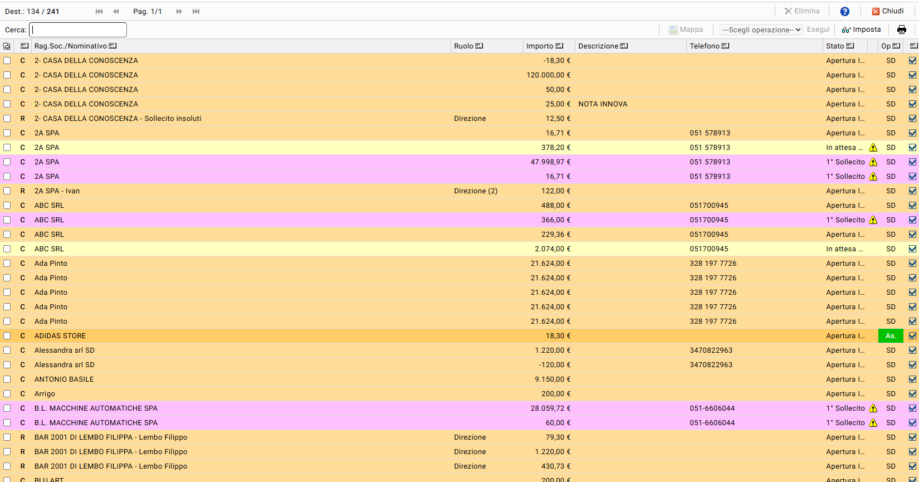Select the NOTA INNOVA description cell

603,104
